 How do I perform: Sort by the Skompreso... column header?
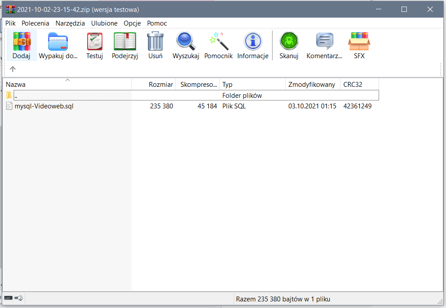point(198,85)
